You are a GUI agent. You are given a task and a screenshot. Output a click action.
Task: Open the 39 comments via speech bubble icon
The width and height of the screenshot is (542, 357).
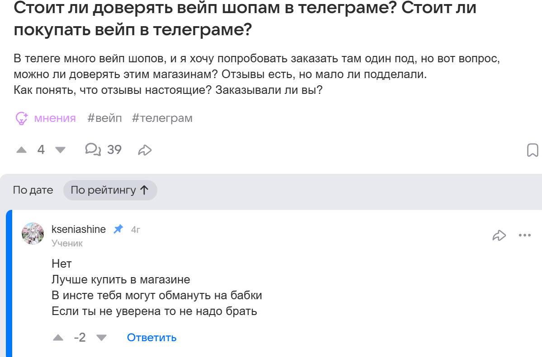(x=93, y=149)
